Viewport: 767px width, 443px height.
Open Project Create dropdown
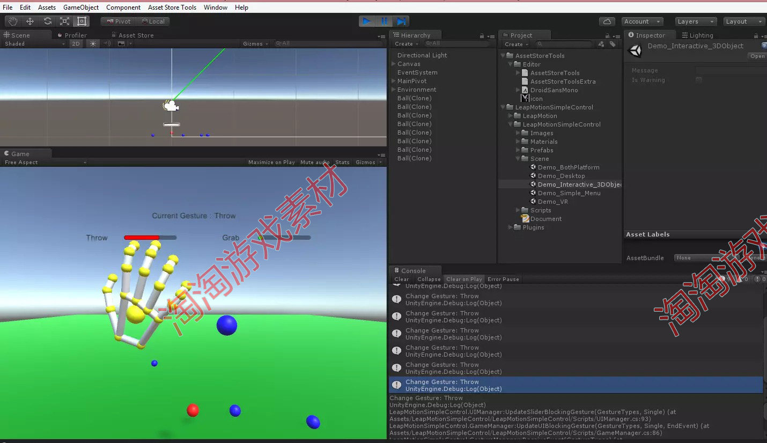[516, 44]
